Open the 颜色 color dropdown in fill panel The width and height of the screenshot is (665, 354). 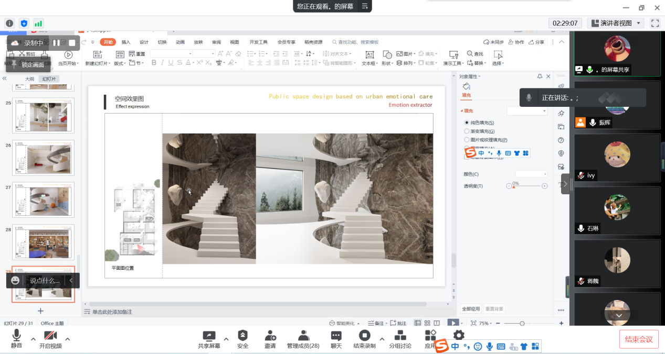click(x=531, y=174)
